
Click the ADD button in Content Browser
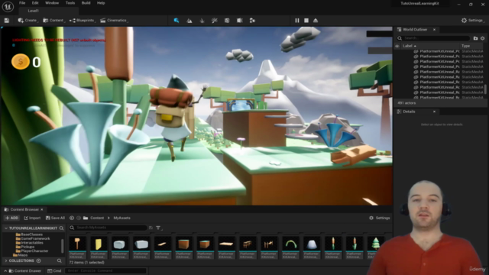pos(12,218)
